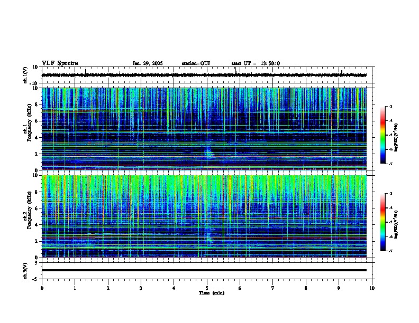The width and height of the screenshot is (419, 323).
Task: Click the ch.1 waveform spike near 1.3 min
Action: click(x=86, y=72)
